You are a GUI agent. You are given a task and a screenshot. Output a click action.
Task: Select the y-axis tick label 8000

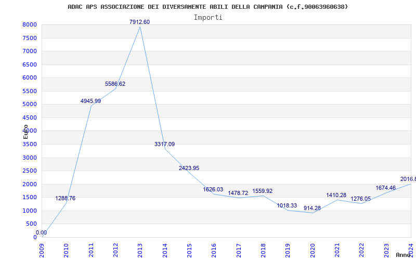pyautogui.click(x=30, y=25)
